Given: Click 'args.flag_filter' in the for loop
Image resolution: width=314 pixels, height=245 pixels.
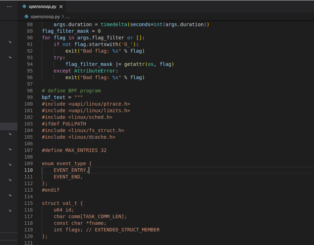Looking at the screenshot, I should coord(100,38).
